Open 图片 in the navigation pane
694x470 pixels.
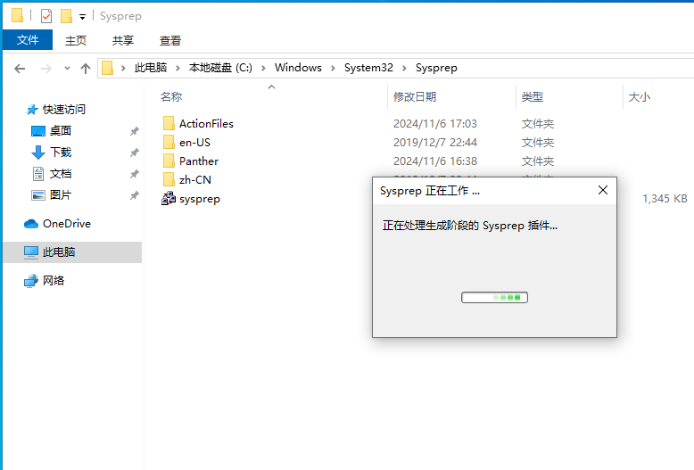coord(60,194)
